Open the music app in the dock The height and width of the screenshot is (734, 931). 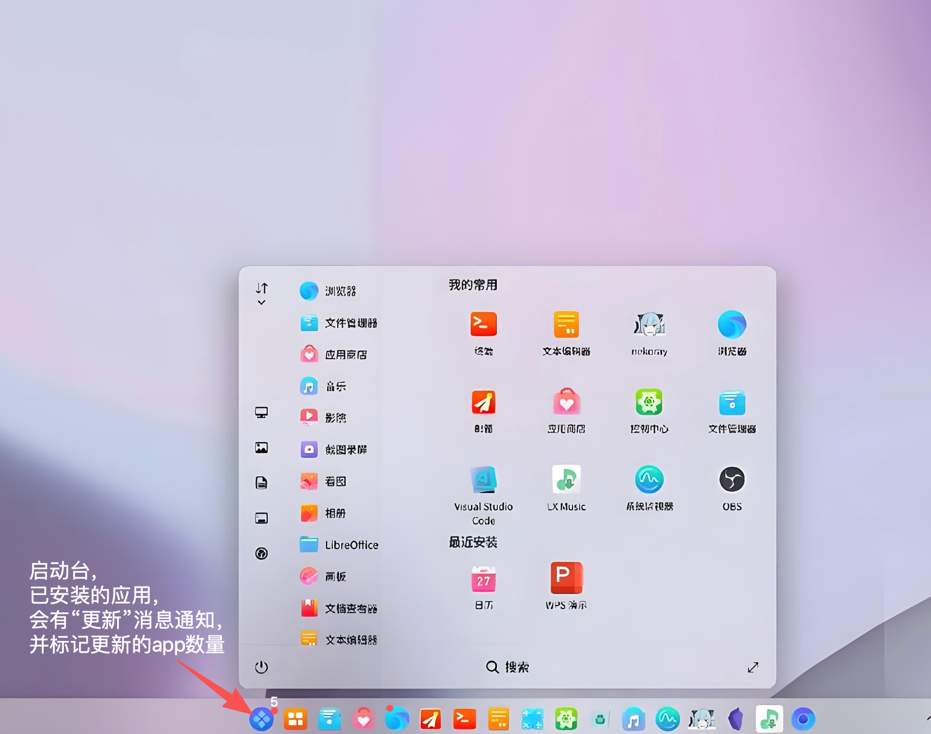click(634, 719)
